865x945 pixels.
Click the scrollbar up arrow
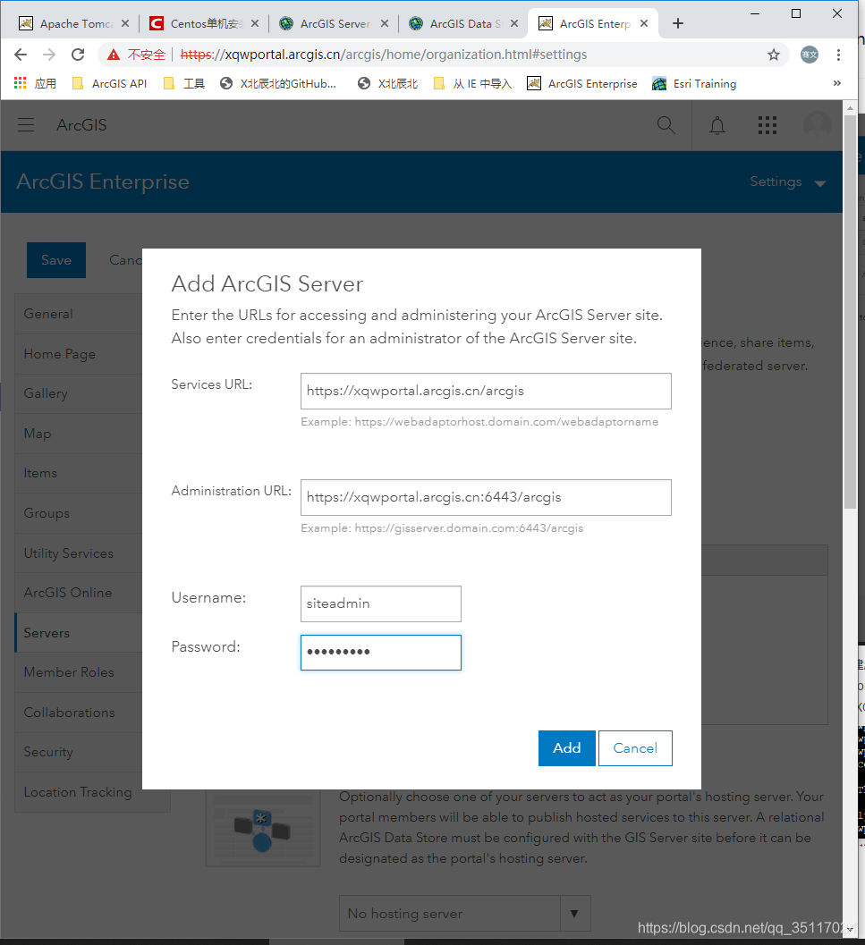coord(850,108)
